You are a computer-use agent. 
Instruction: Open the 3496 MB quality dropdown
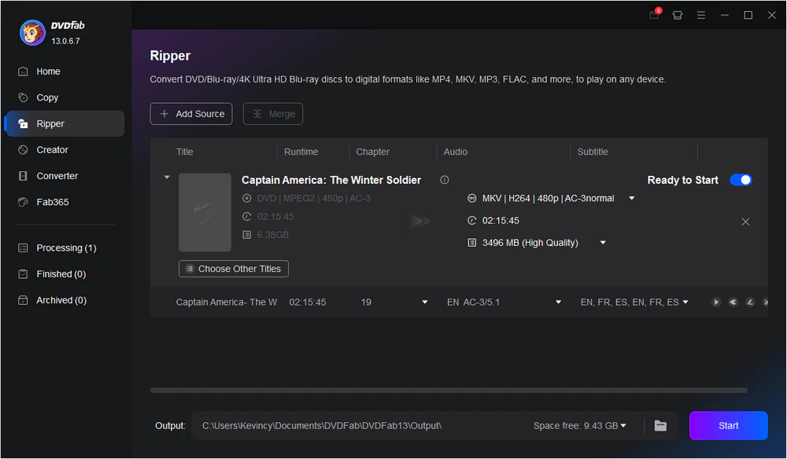603,243
